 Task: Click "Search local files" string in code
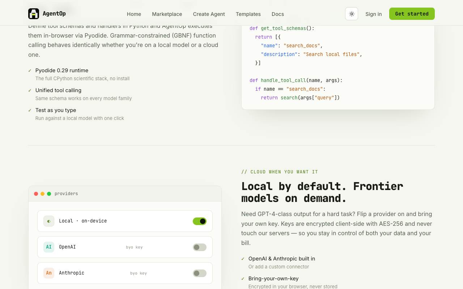pos(331,54)
